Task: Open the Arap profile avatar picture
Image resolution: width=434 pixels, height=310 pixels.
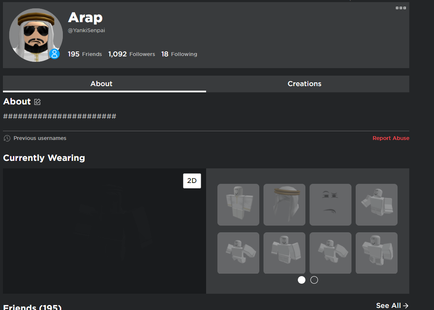Action: pos(36,35)
